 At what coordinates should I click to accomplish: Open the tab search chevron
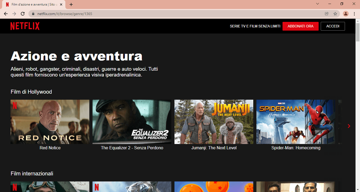click(318, 4)
